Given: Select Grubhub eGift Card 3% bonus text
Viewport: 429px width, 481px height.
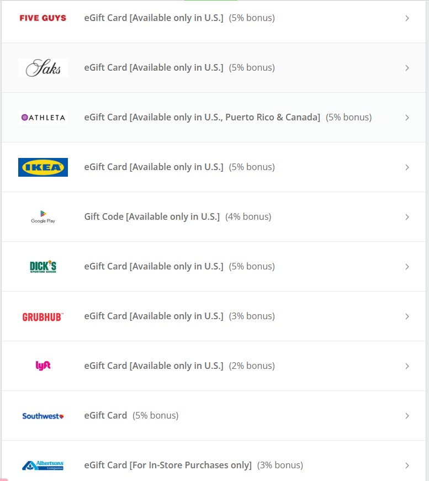Looking at the screenshot, I should click(x=179, y=316).
